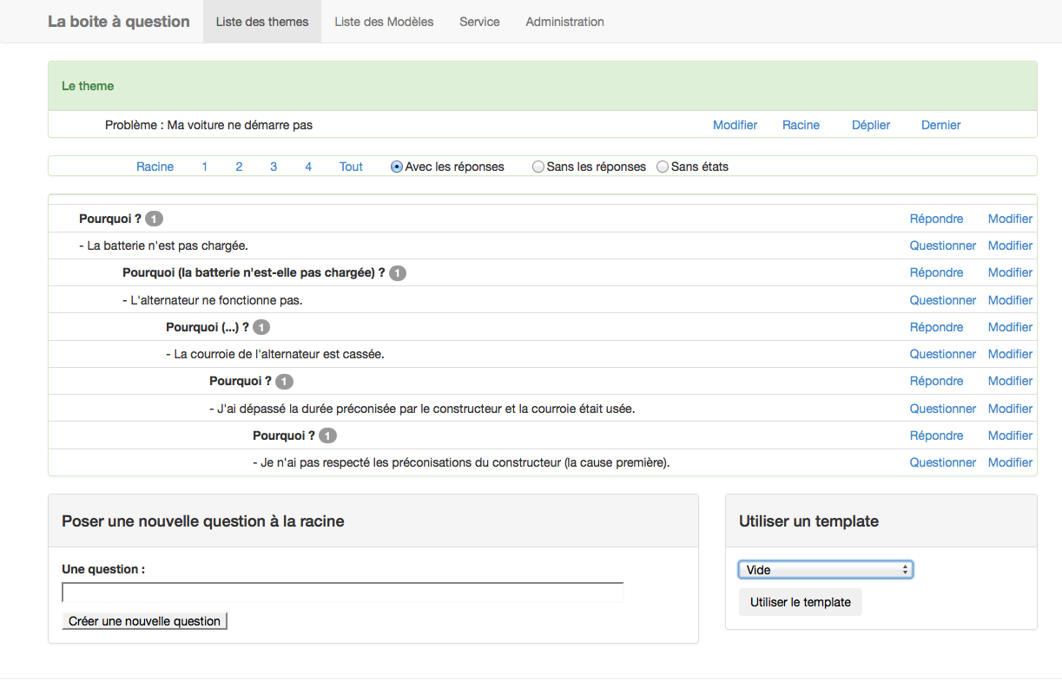
Task: Click 'Déplier' to expand the theme
Action: [x=871, y=125]
